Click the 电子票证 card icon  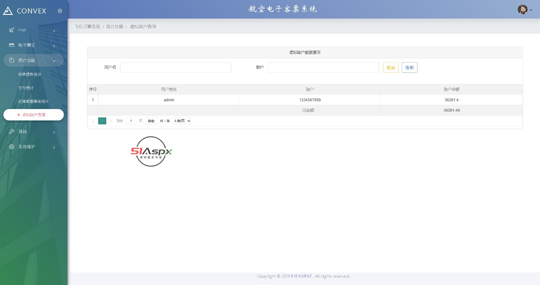coord(11,45)
